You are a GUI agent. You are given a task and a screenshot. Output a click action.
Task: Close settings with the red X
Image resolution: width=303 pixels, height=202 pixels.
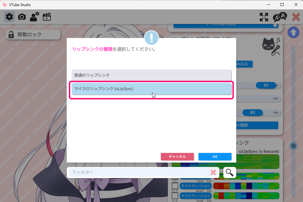coord(296,17)
